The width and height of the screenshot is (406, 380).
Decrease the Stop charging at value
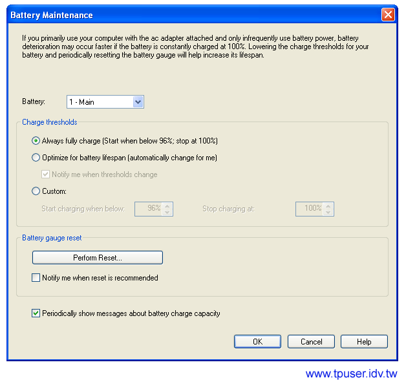tap(328, 212)
